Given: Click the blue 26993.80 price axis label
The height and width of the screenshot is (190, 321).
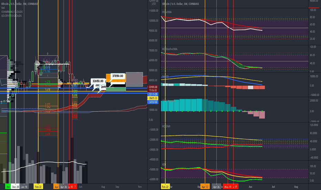Looking at the screenshot, I should pos(153,102).
